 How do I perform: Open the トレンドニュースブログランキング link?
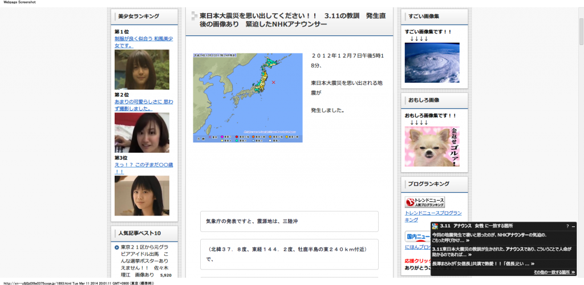(x=433, y=216)
